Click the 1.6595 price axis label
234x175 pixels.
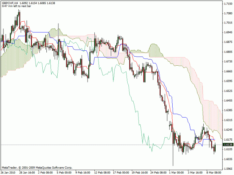click(x=228, y=81)
